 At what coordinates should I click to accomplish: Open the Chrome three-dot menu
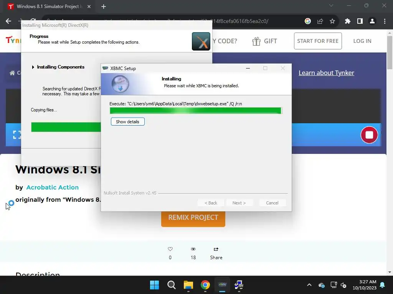pos(385,21)
